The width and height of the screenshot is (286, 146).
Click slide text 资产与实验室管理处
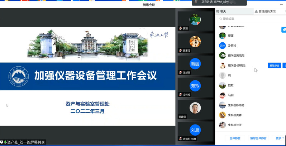coord(87,104)
